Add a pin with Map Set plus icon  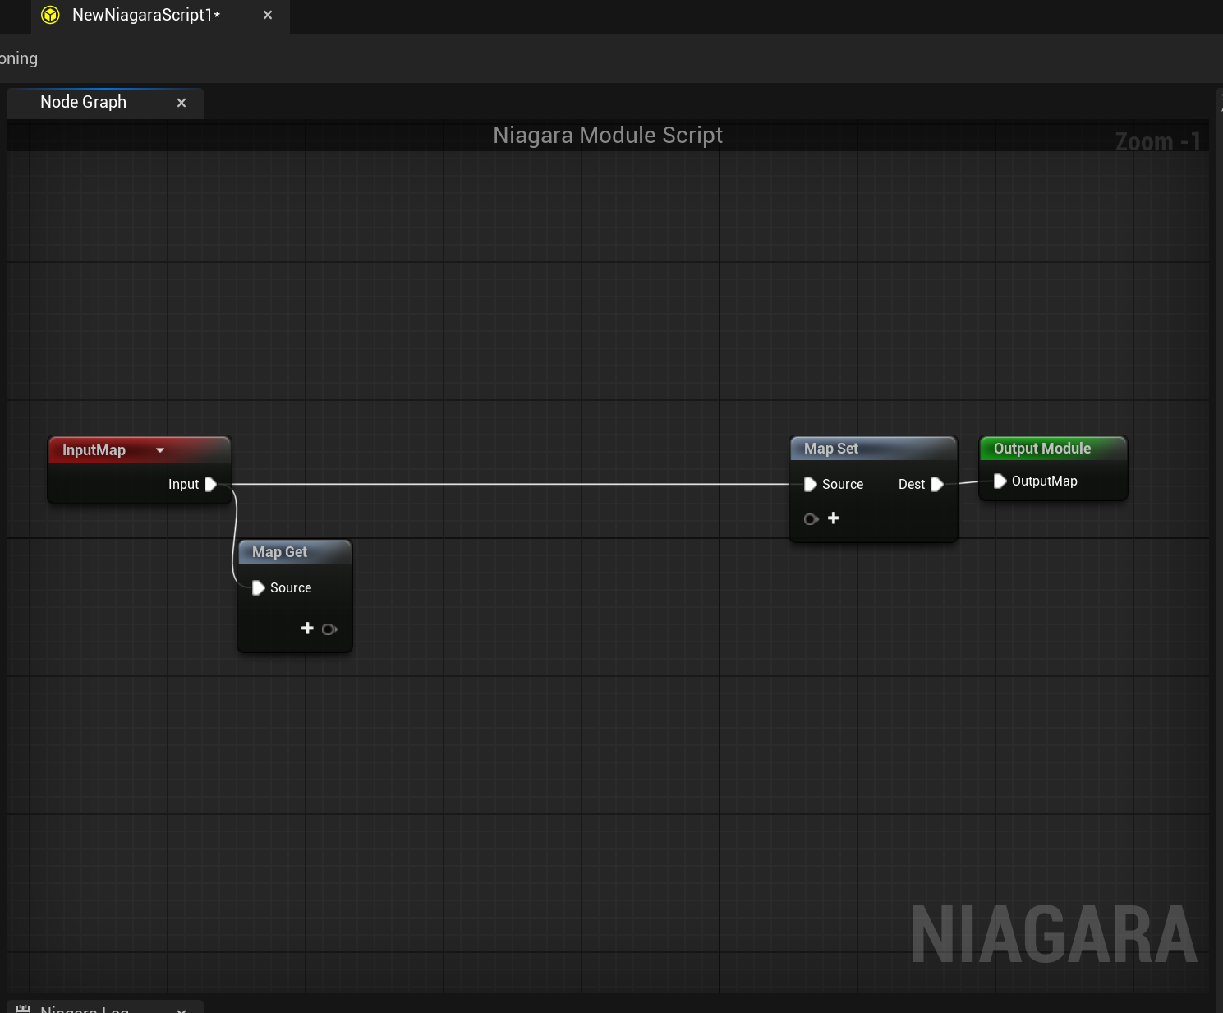pyautogui.click(x=834, y=518)
